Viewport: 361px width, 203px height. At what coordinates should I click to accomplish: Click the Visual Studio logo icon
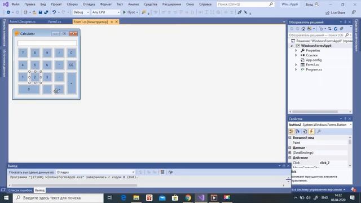click(6, 4)
